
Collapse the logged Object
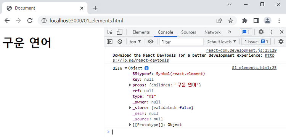(x=126, y=68)
